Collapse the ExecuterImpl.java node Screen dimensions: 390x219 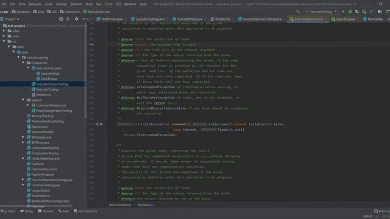pyautogui.click(x=28, y=68)
